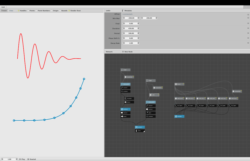
Task: Select the line_angle5 node
Action: coord(212,106)
